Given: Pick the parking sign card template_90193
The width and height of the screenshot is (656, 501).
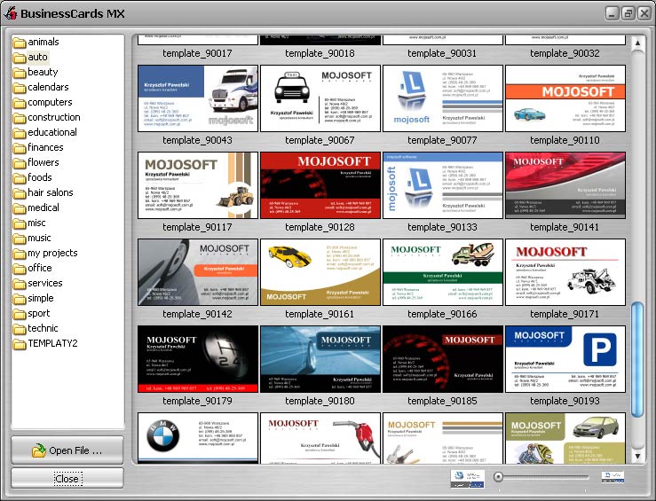Looking at the screenshot, I should [565, 359].
